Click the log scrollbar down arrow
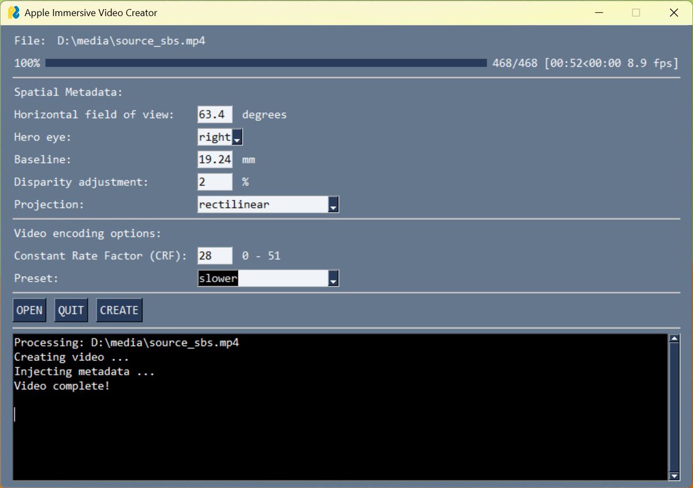 674,475
